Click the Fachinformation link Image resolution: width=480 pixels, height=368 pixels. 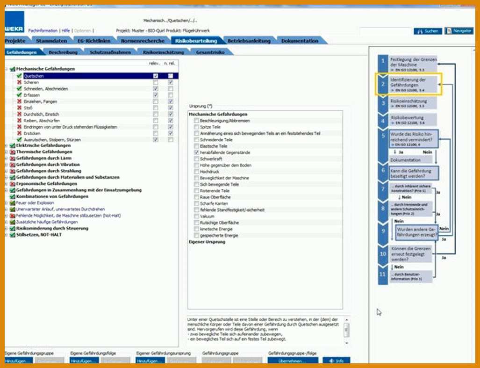tap(43, 30)
